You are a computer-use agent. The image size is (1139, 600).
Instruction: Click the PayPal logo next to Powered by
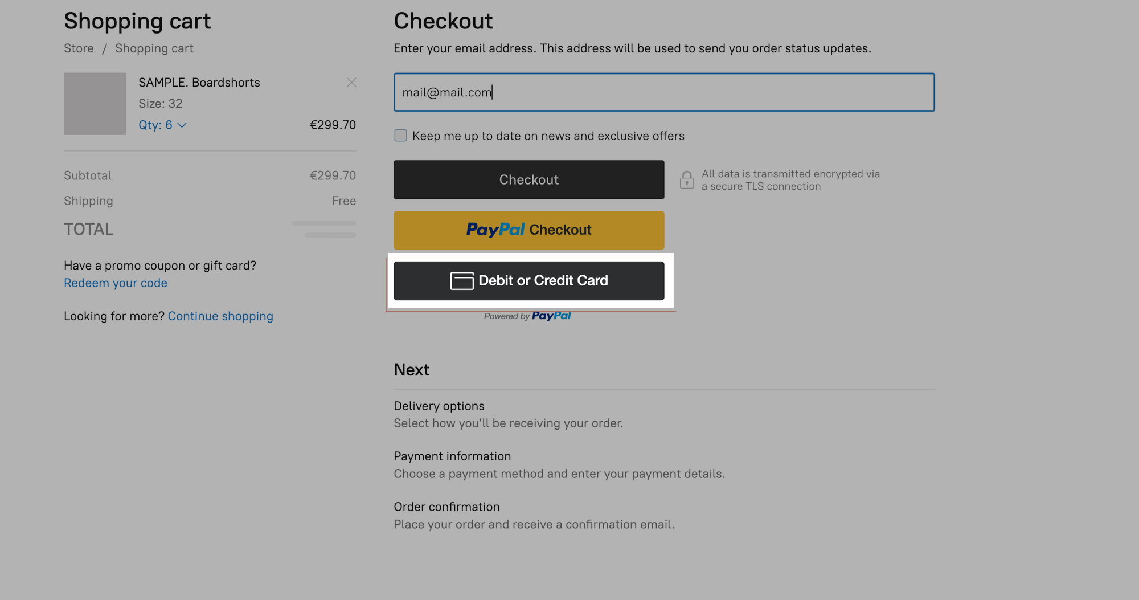pyautogui.click(x=551, y=316)
